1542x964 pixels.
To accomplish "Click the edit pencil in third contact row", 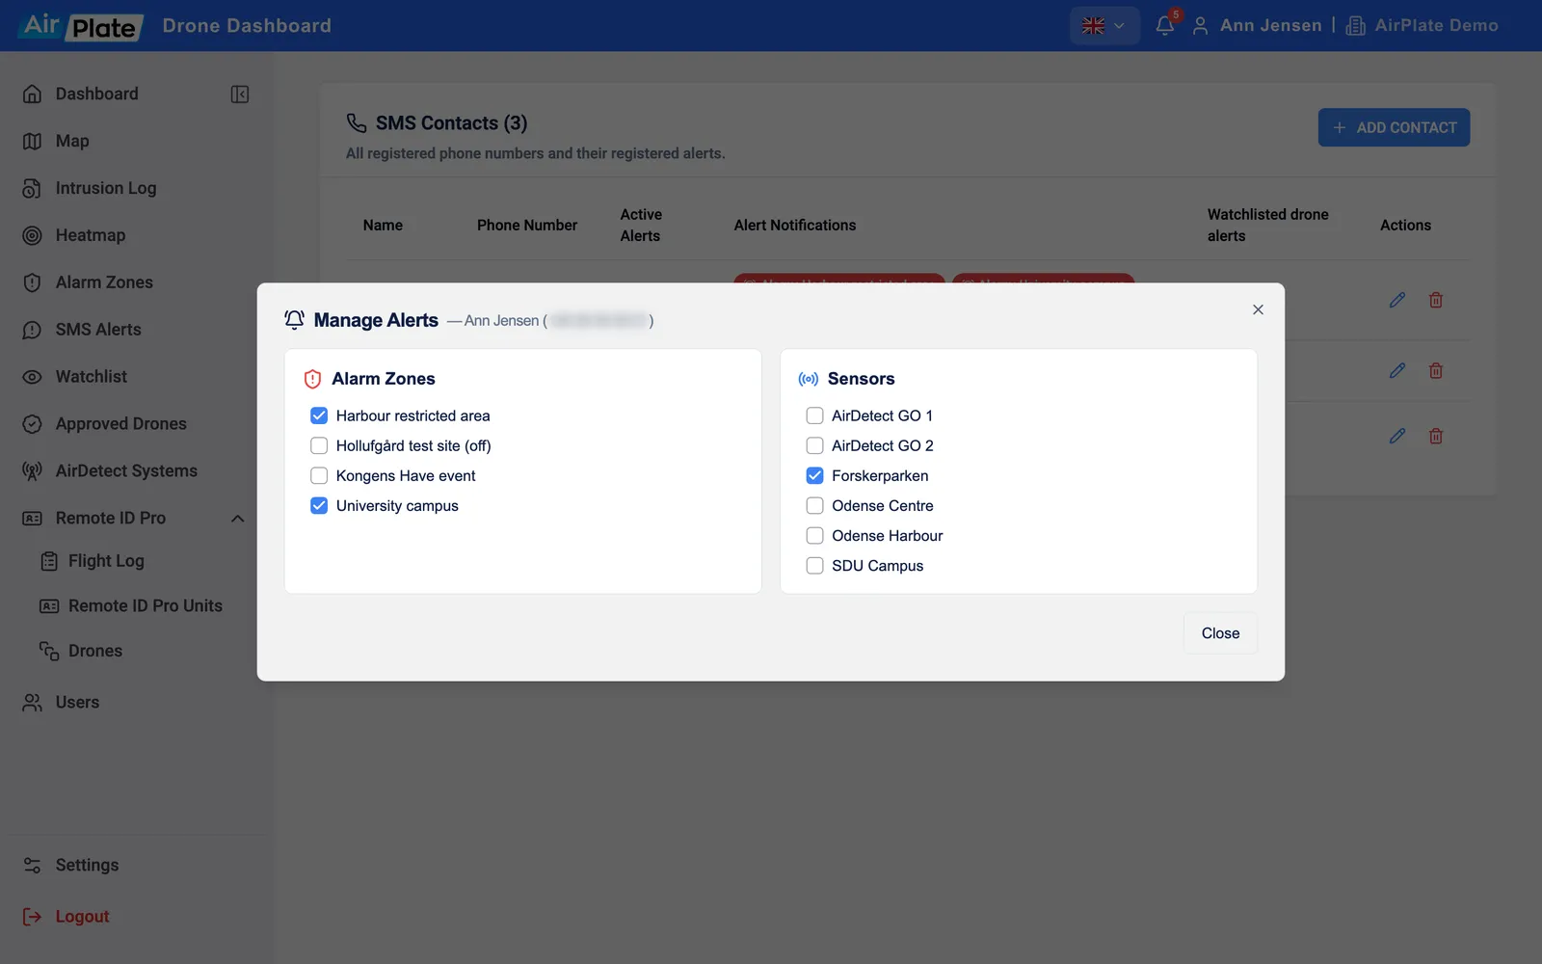I will pyautogui.click(x=1396, y=436).
